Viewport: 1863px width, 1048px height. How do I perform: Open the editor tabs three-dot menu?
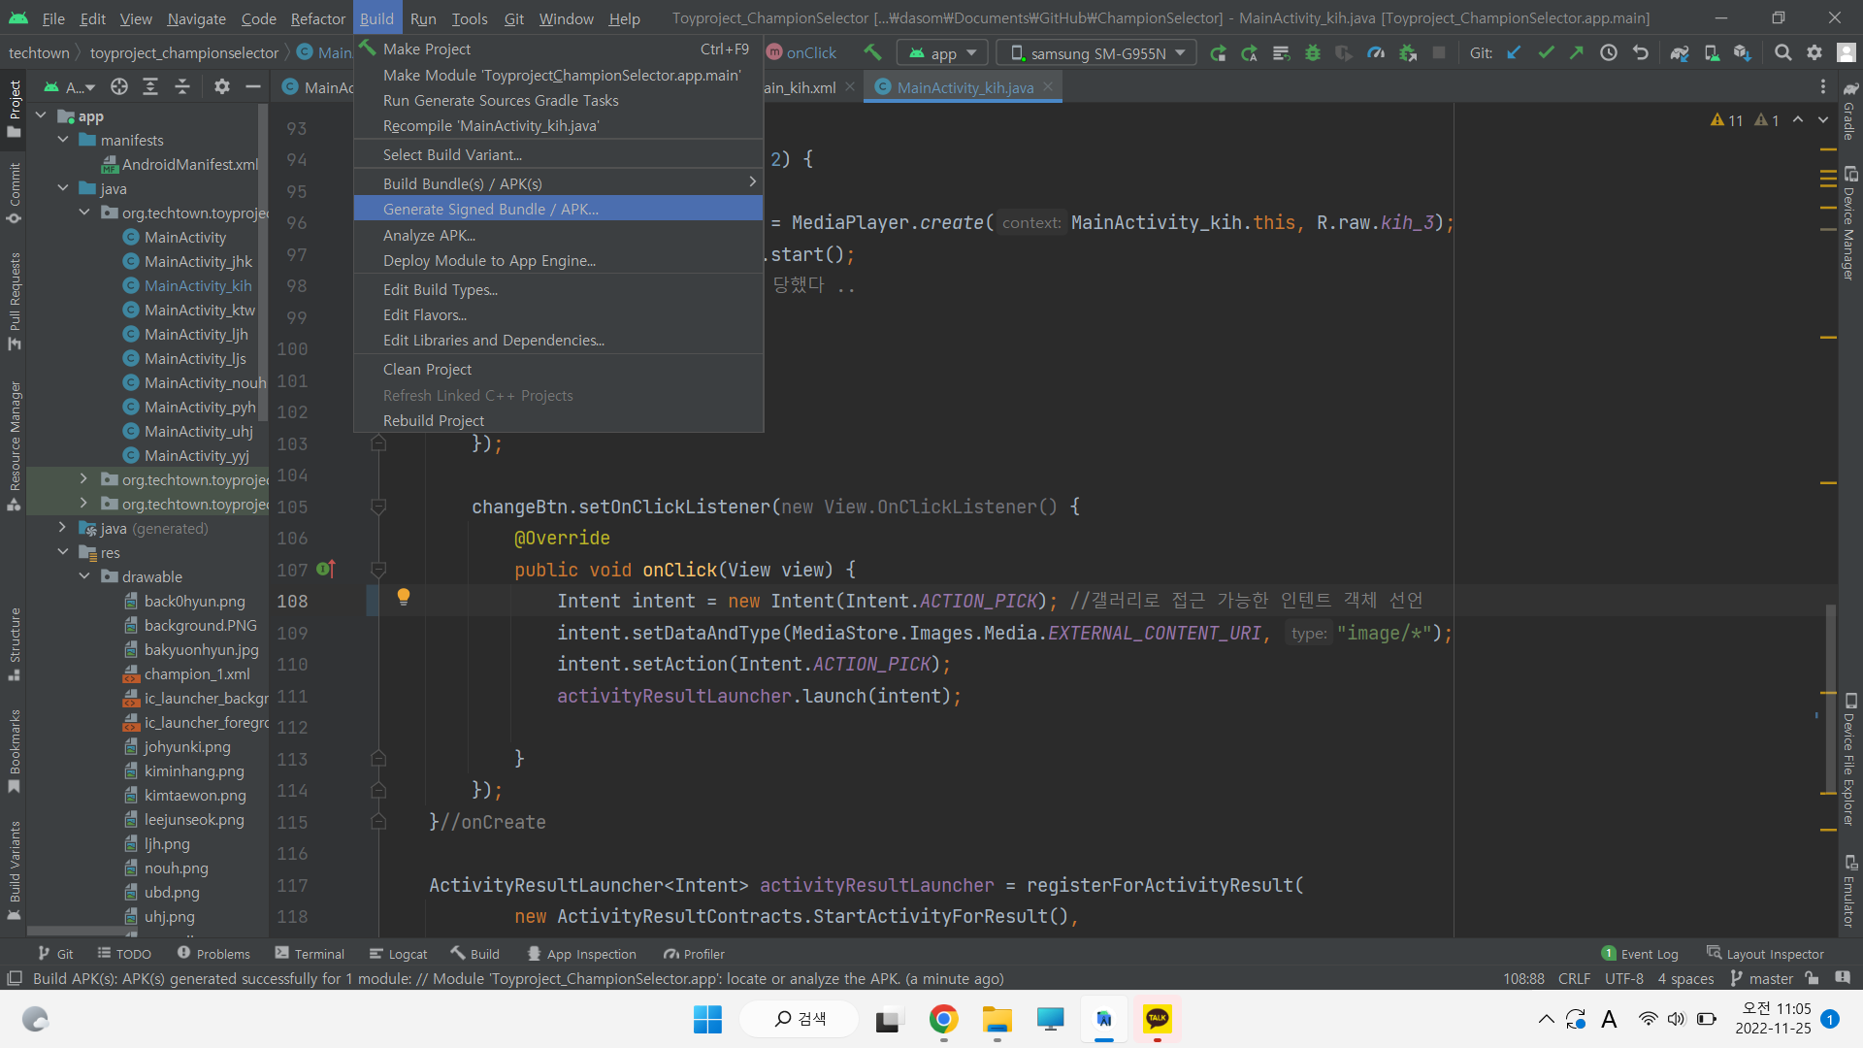click(x=1823, y=87)
